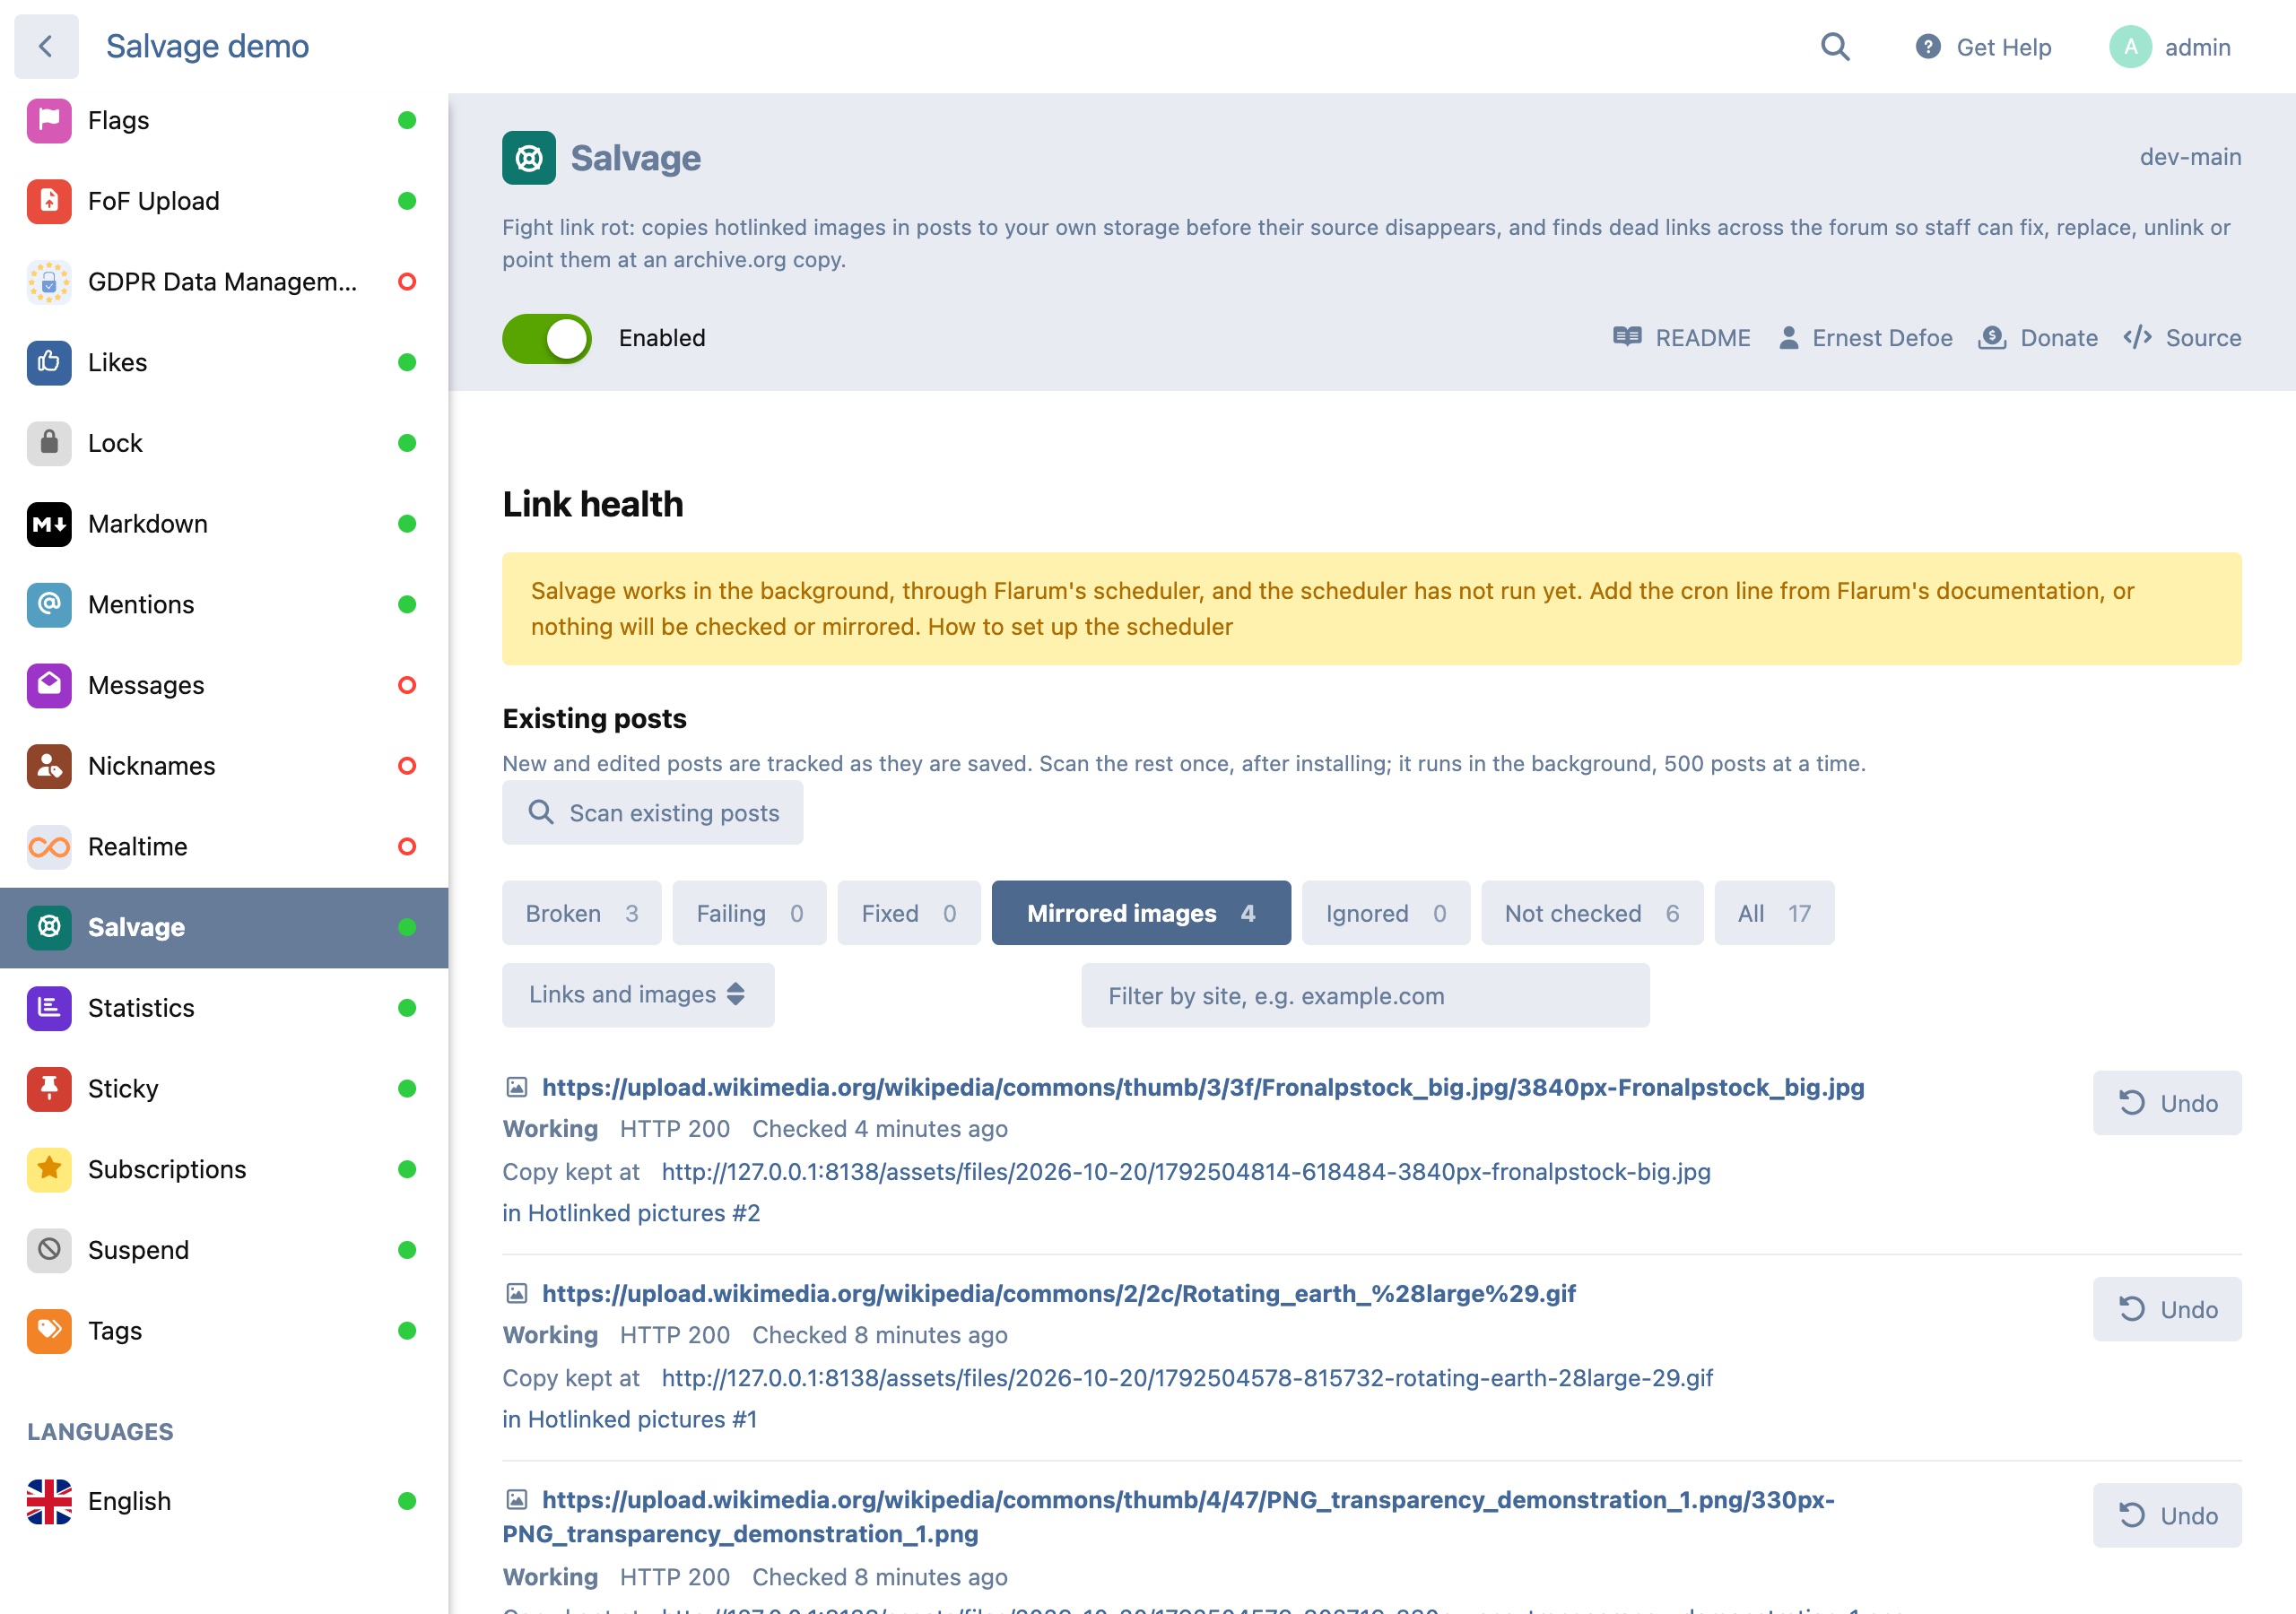Select English language entry in sidebar
Viewport: 2296px width, 1614px height.
[222, 1500]
